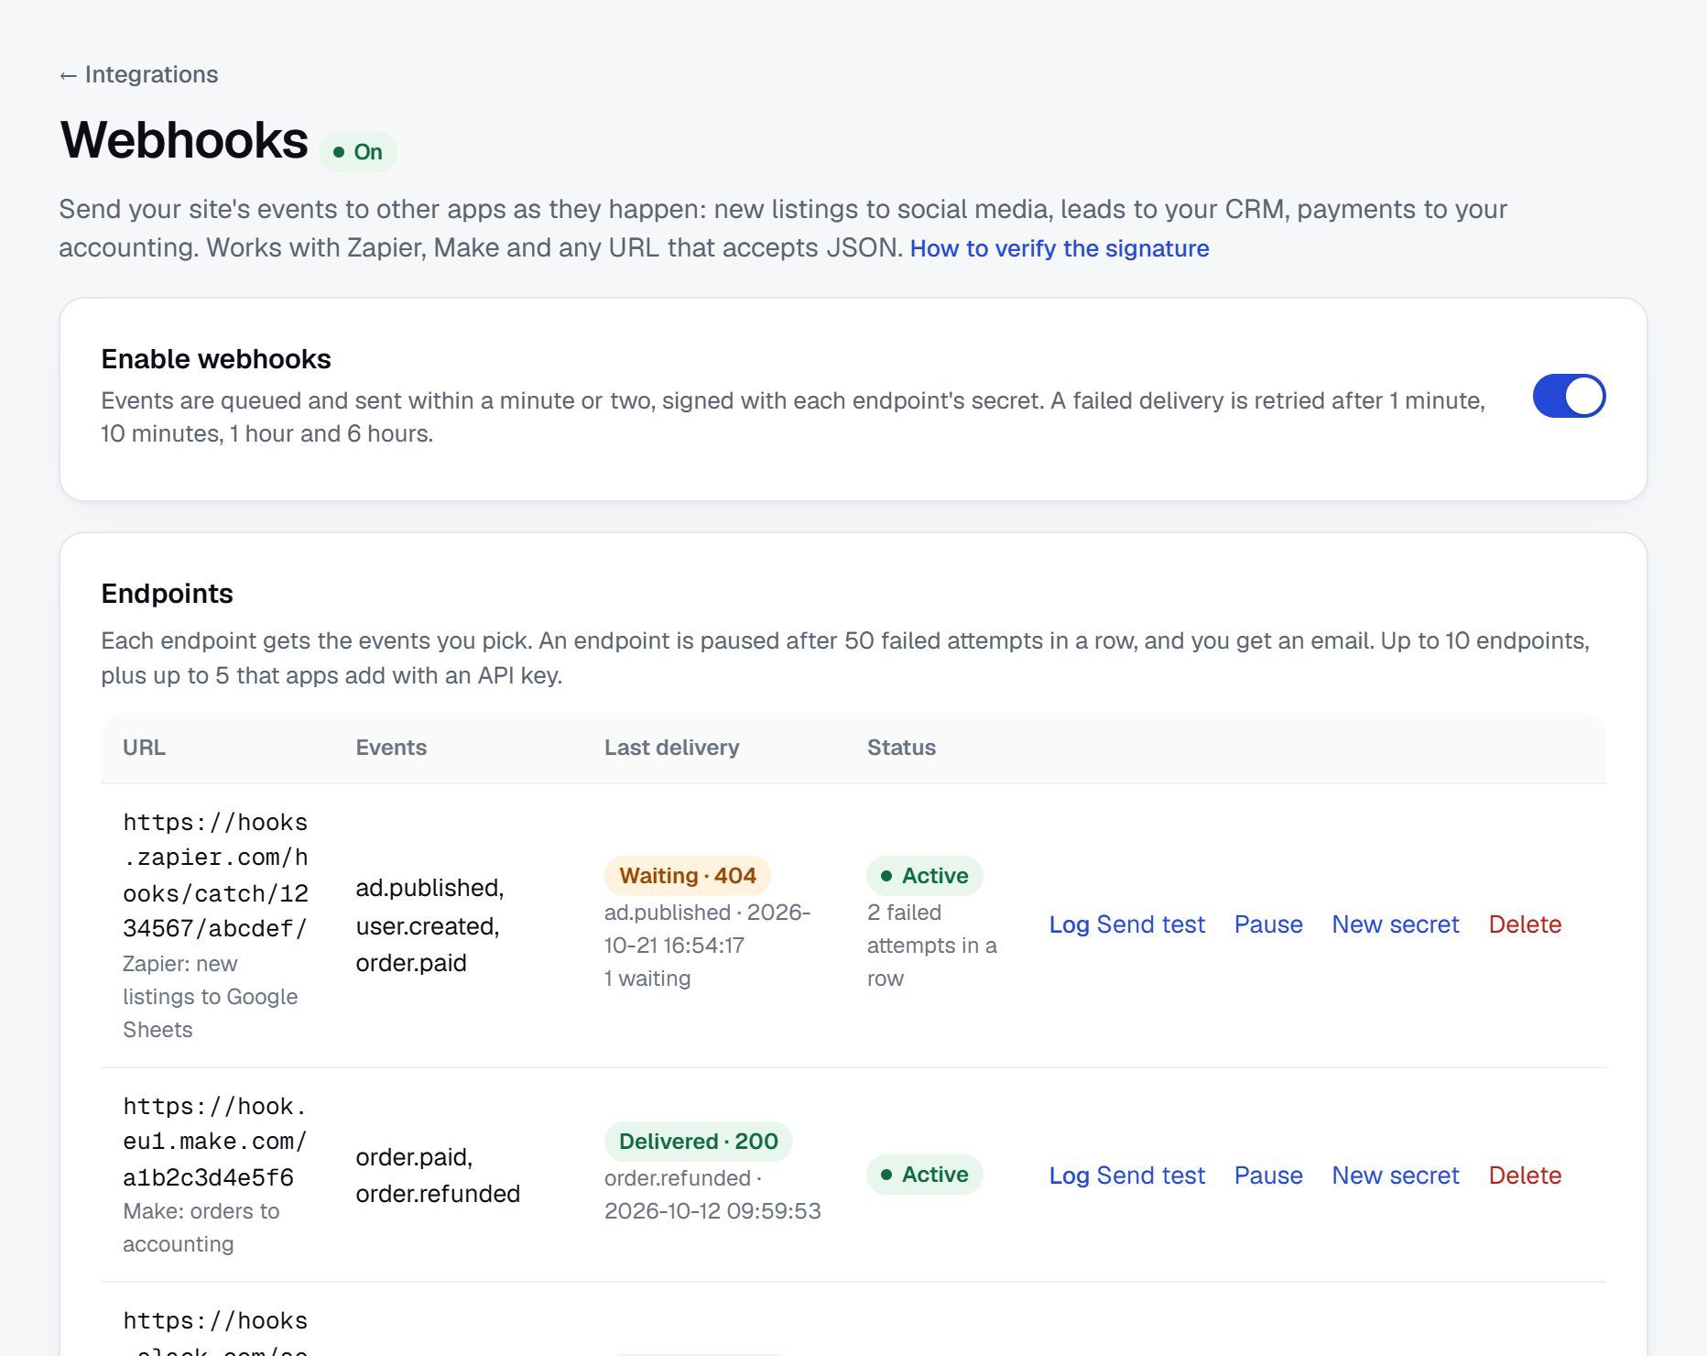Click "Make: orders to accounting" note
Screen dimensions: 1707x1356
(201, 1228)
